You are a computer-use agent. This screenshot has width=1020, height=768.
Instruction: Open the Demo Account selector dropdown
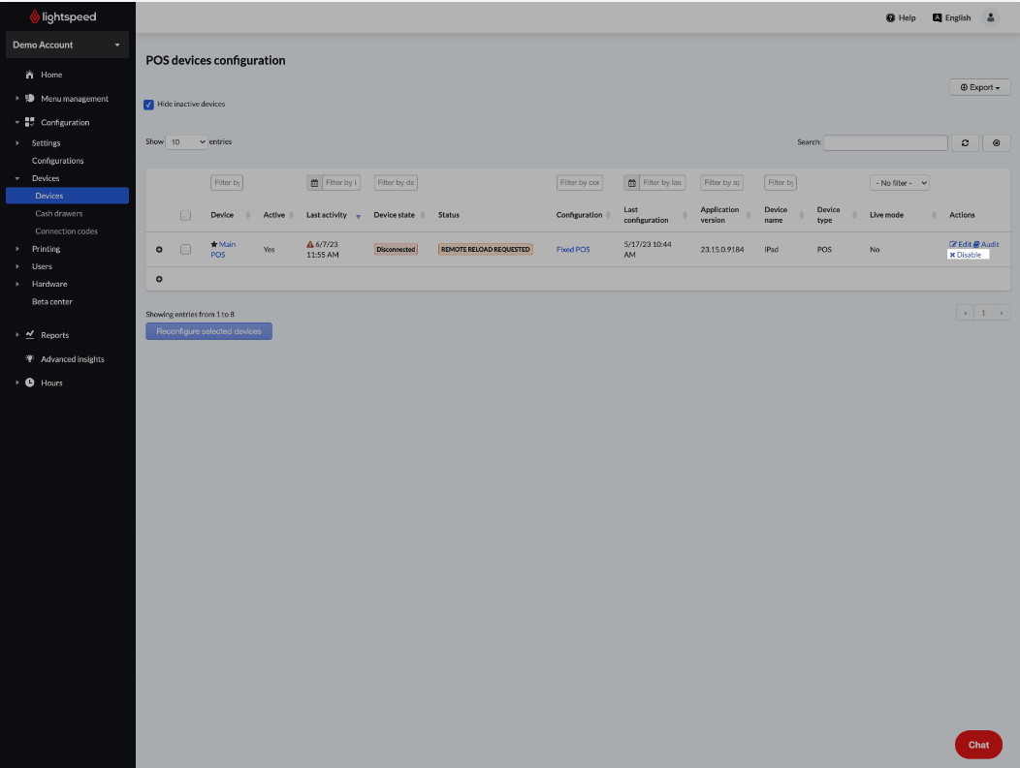(66, 45)
